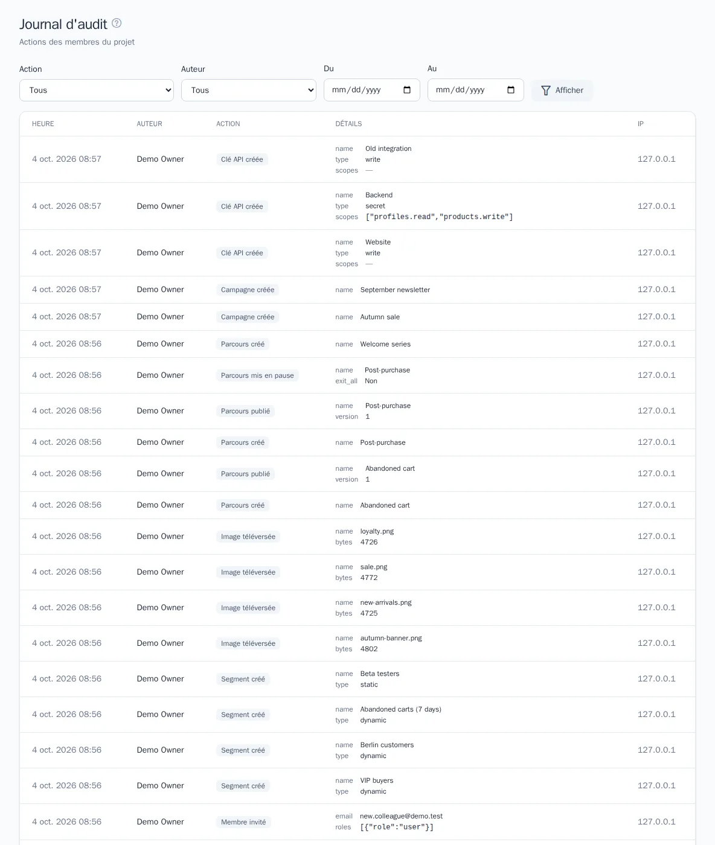The width and height of the screenshot is (715, 845).
Task: Open the Action filter dropdown
Action: coord(97,91)
